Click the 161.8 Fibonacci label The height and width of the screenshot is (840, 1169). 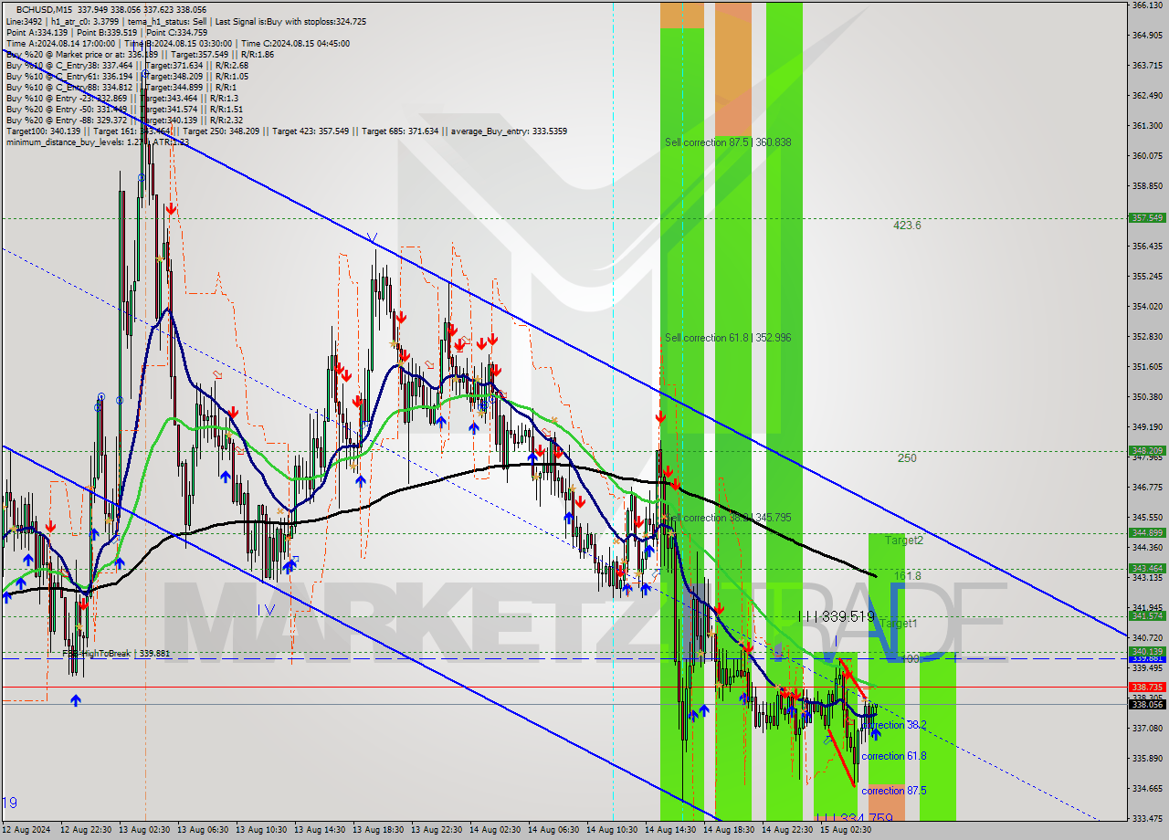coord(908,576)
